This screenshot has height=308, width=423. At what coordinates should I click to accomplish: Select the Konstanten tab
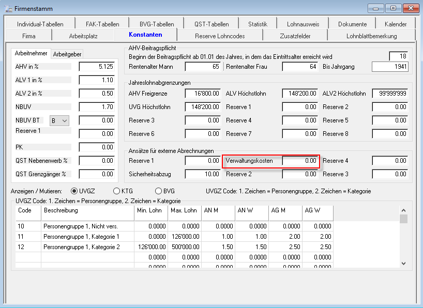point(145,35)
